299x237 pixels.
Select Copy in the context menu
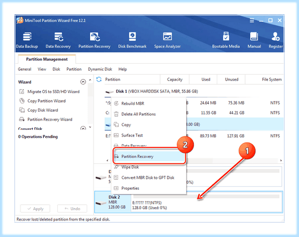(x=149, y=124)
